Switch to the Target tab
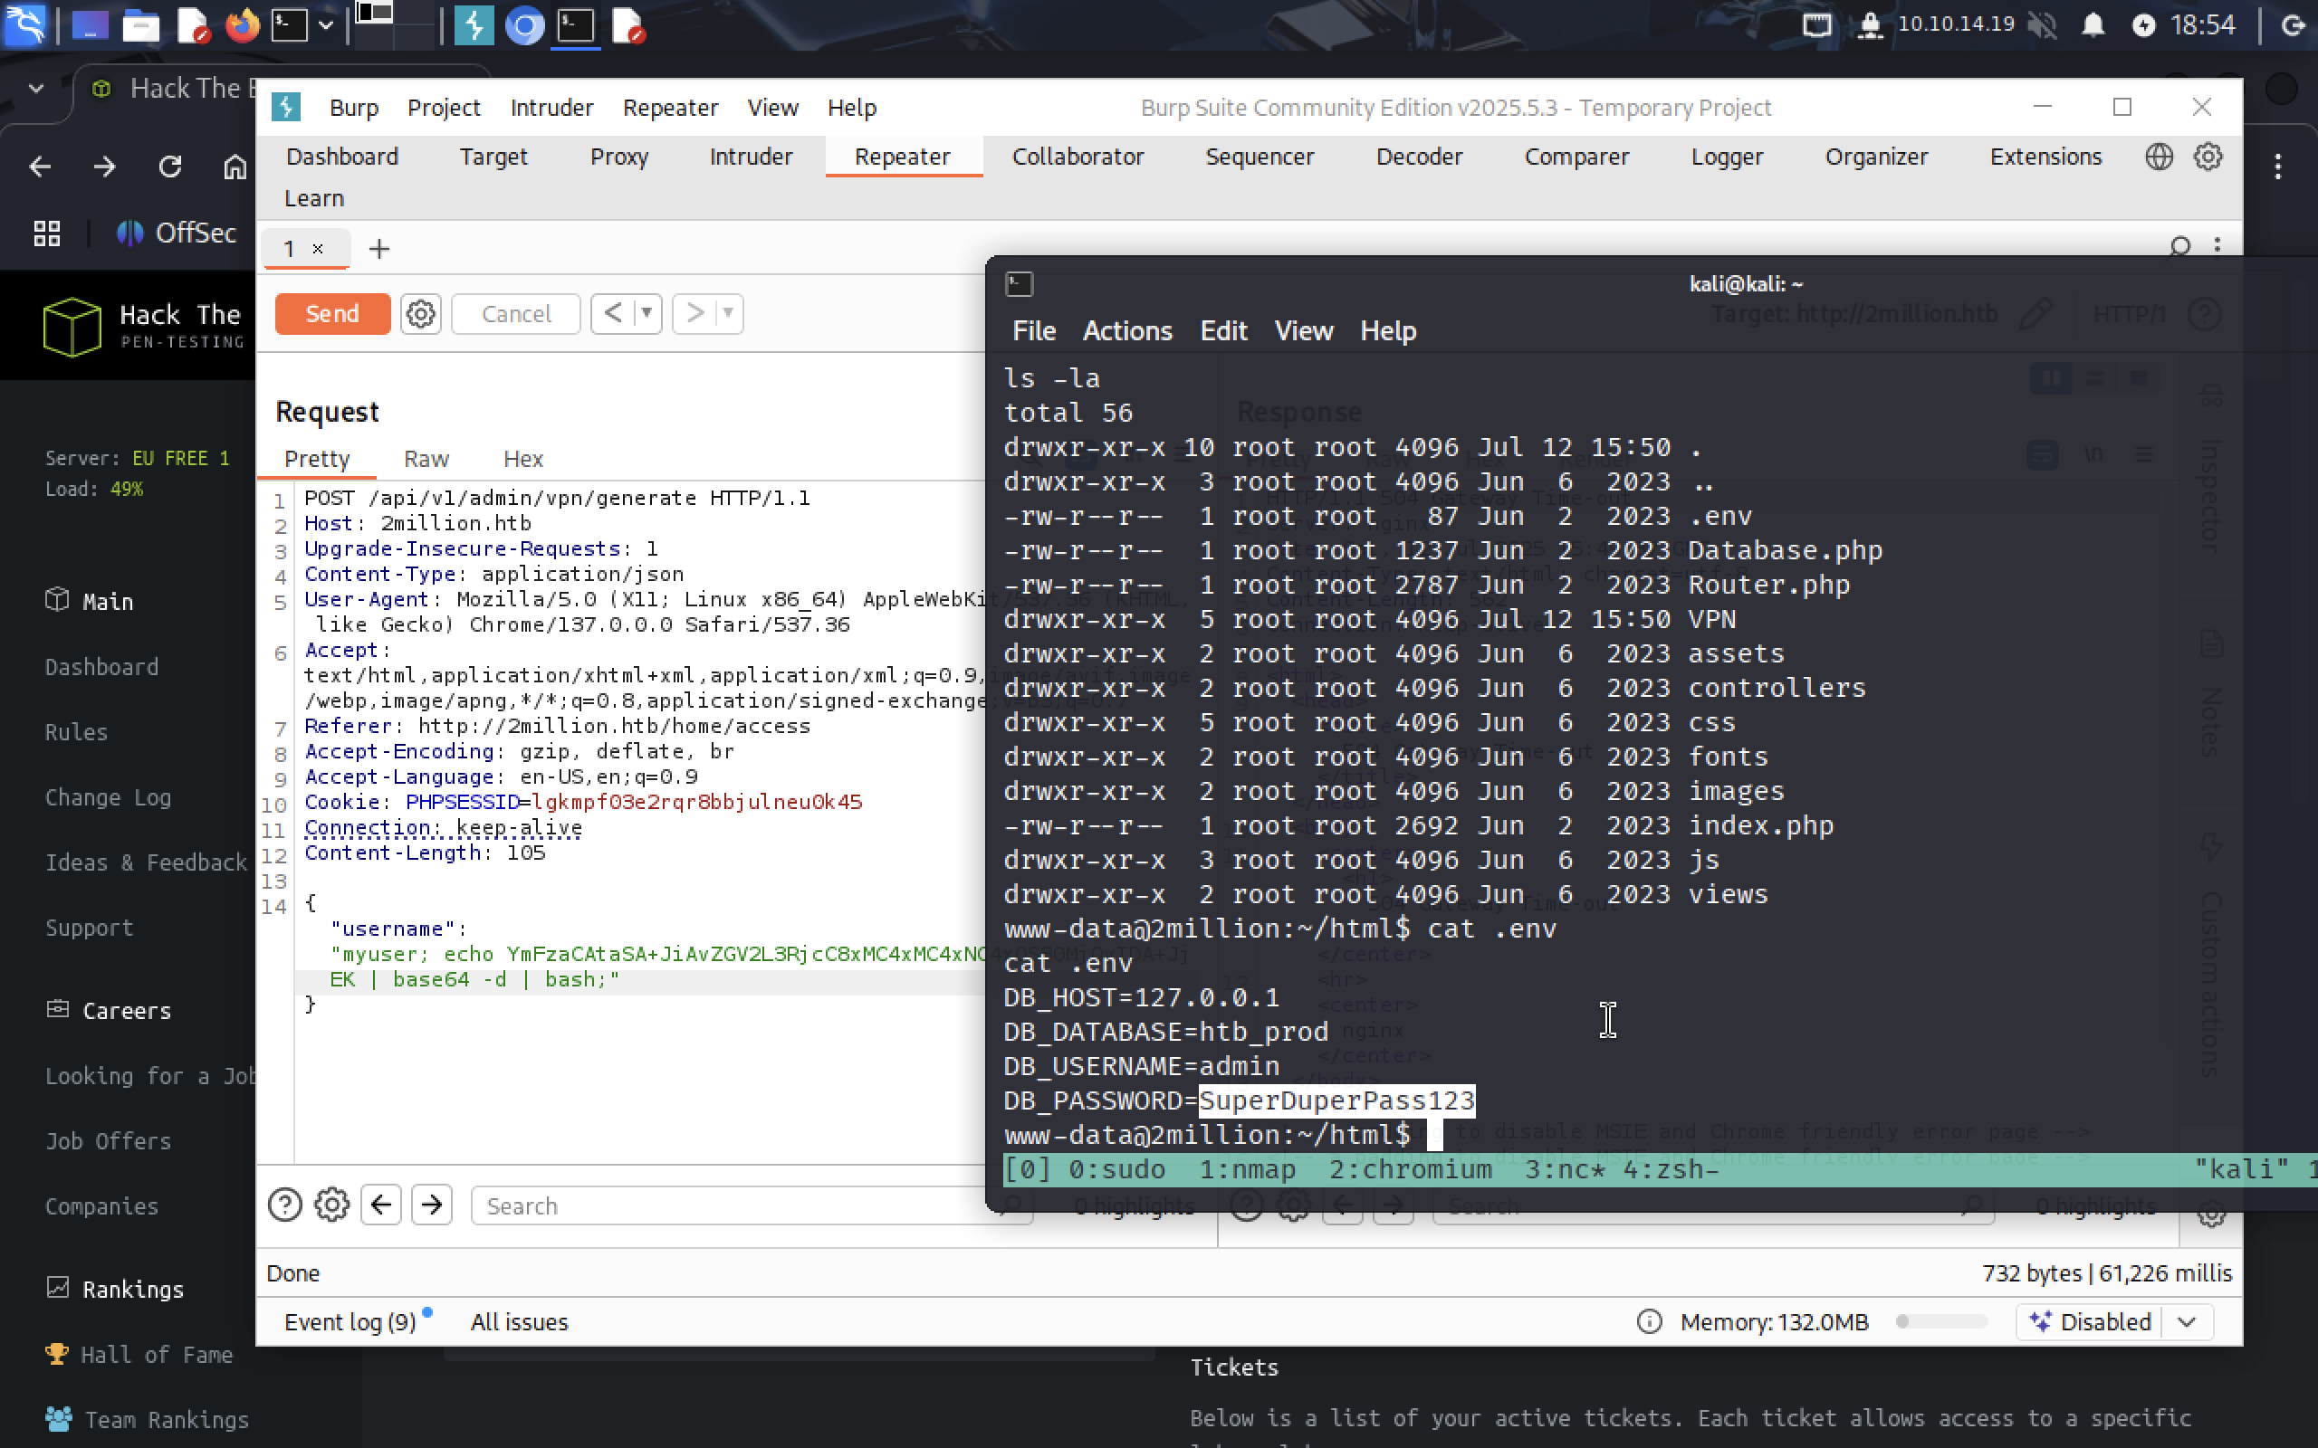 point(493,156)
